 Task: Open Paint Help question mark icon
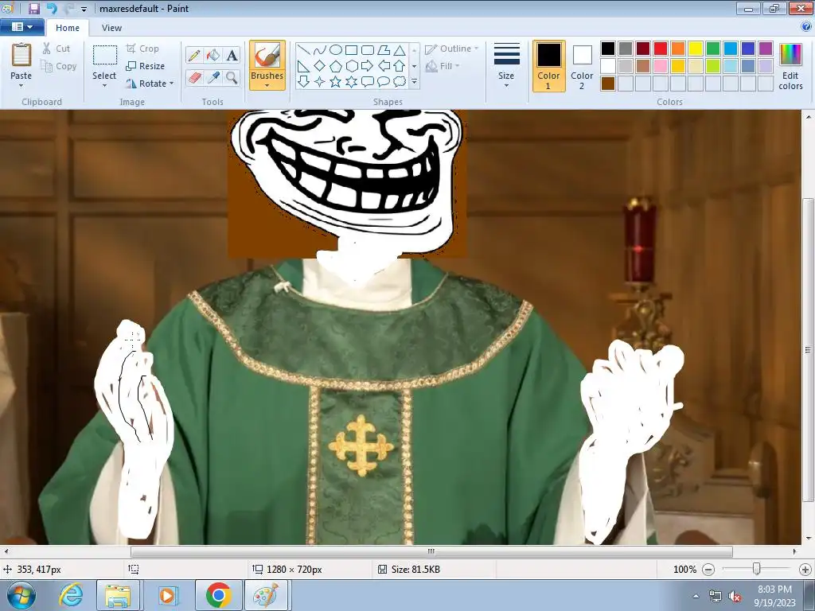pos(807,27)
